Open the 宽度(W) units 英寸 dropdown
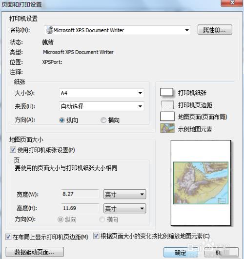Image resolution: width=244 pixels, height=259 pixels. click(x=124, y=194)
